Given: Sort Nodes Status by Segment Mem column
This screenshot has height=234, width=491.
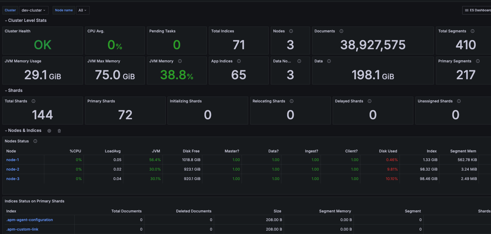Looking at the screenshot, I should tap(463, 151).
